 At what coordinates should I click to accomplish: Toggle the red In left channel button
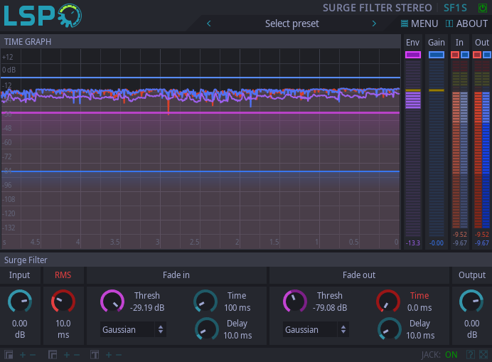coord(455,55)
